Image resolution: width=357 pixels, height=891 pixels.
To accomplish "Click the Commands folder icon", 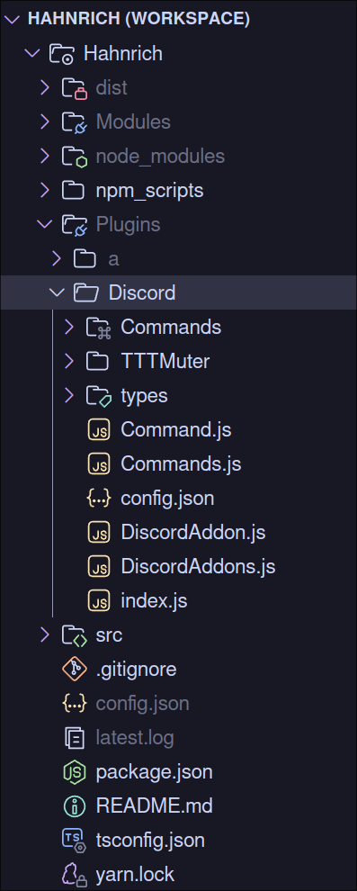I will point(99,328).
